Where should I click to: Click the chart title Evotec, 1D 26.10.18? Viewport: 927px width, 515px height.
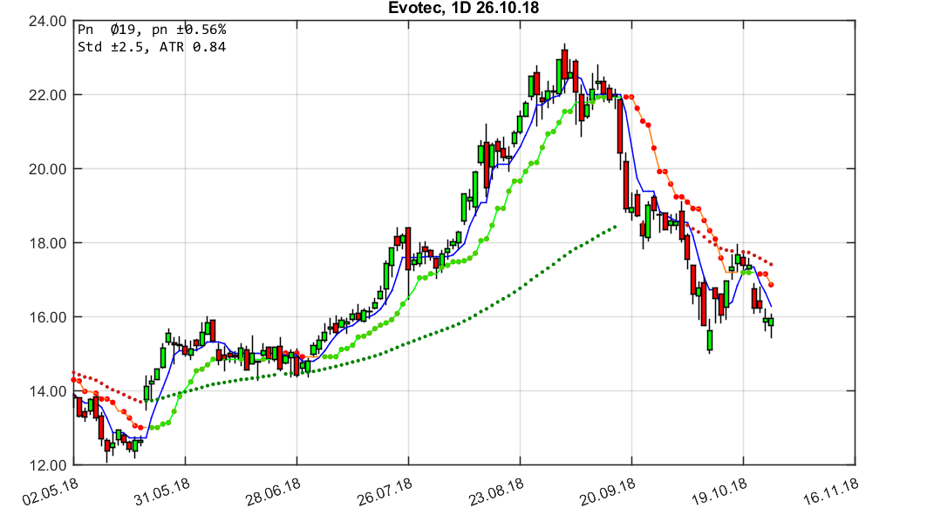click(x=462, y=9)
